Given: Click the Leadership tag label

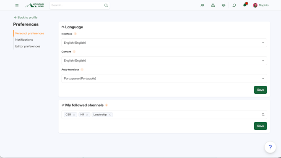Looking at the screenshot, I should [100, 115].
